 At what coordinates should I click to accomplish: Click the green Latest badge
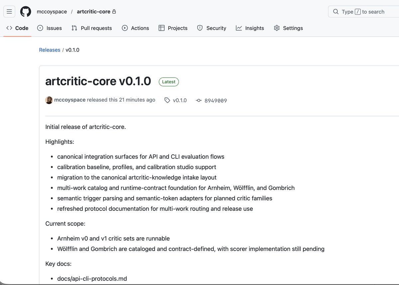tap(169, 82)
